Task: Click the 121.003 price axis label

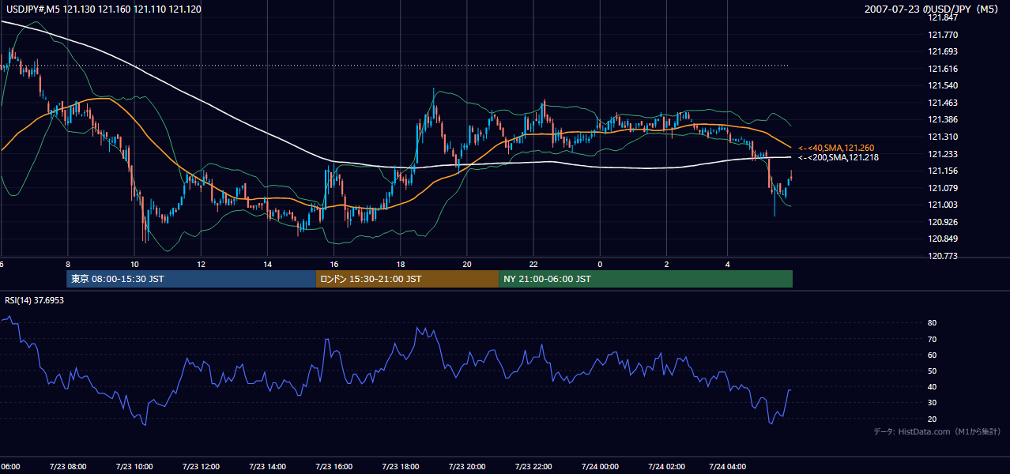Action: 943,205
